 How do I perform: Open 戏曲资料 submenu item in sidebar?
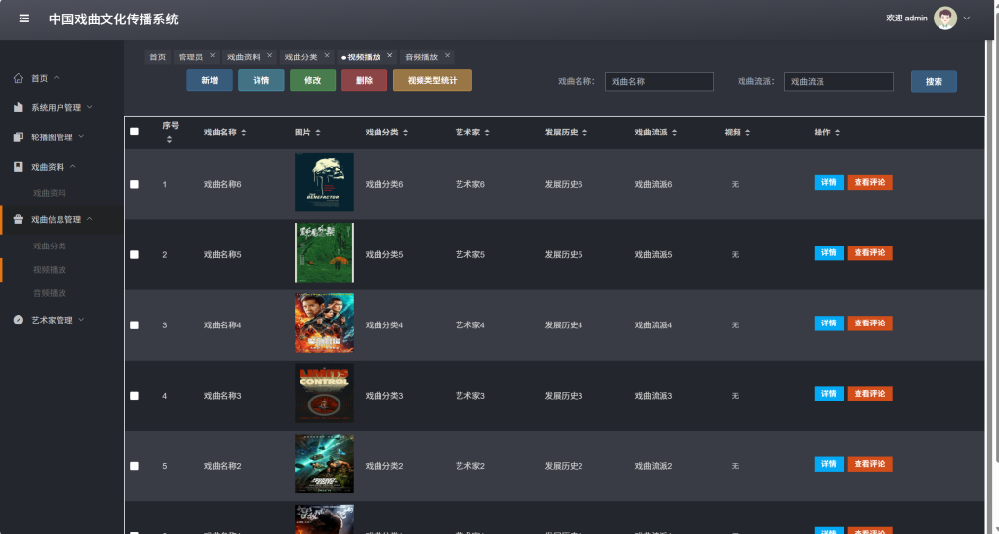click(50, 193)
